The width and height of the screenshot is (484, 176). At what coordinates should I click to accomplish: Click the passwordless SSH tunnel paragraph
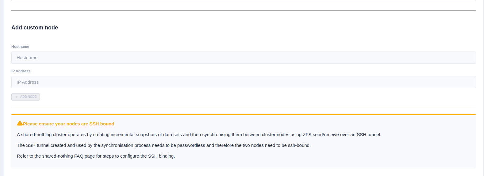(x=163, y=145)
